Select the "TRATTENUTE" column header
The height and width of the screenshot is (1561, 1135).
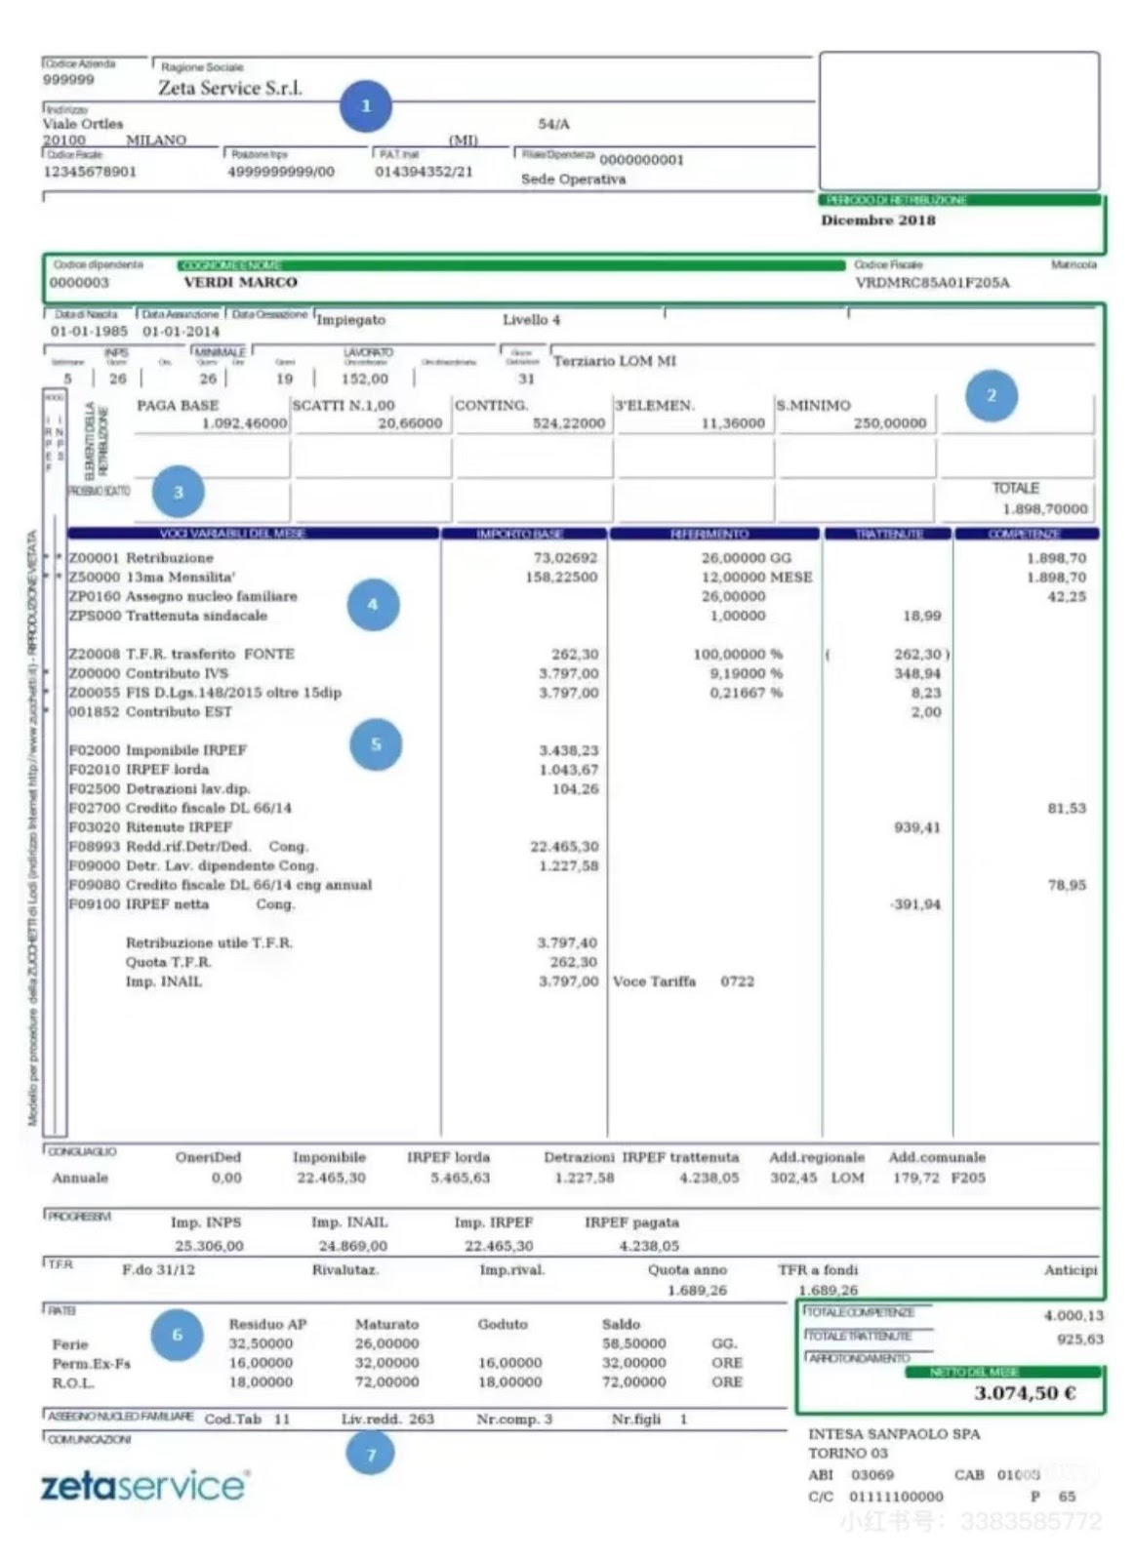pyautogui.click(x=887, y=534)
